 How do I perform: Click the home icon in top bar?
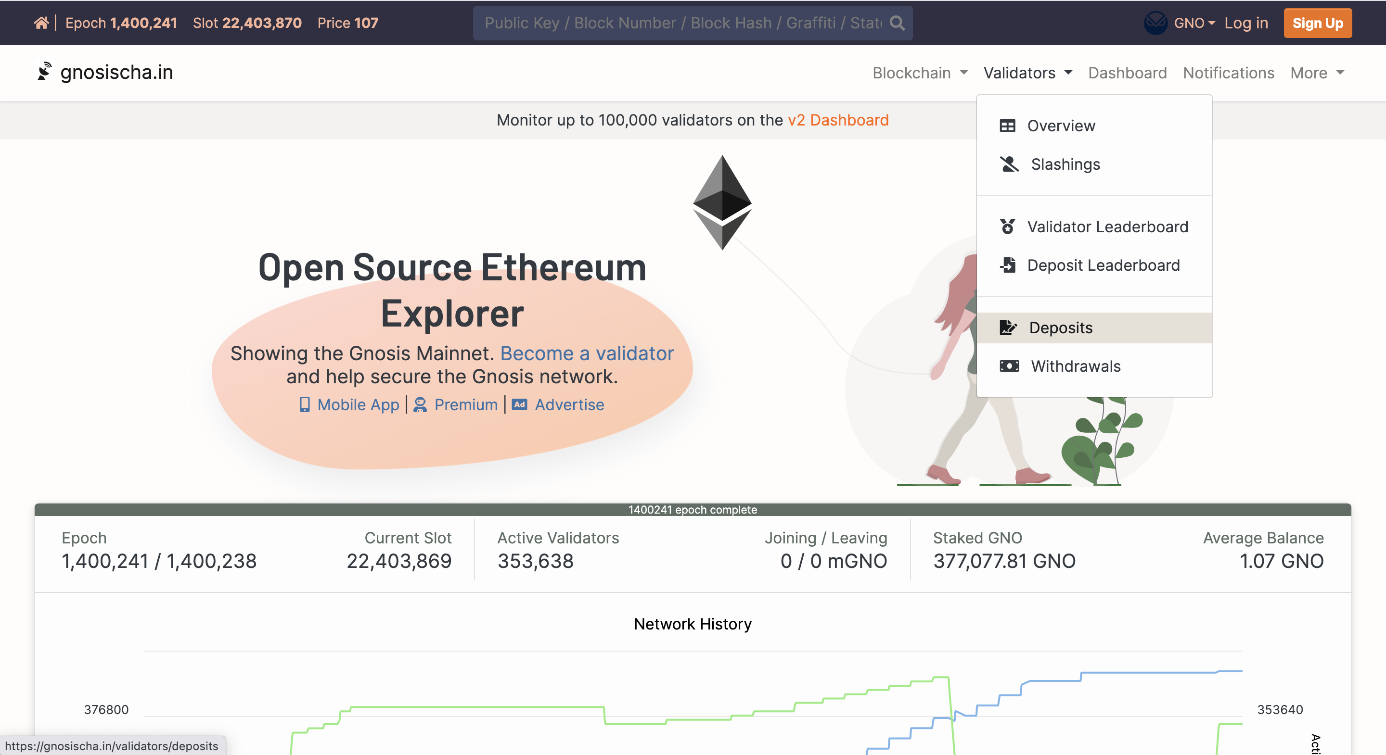(41, 23)
